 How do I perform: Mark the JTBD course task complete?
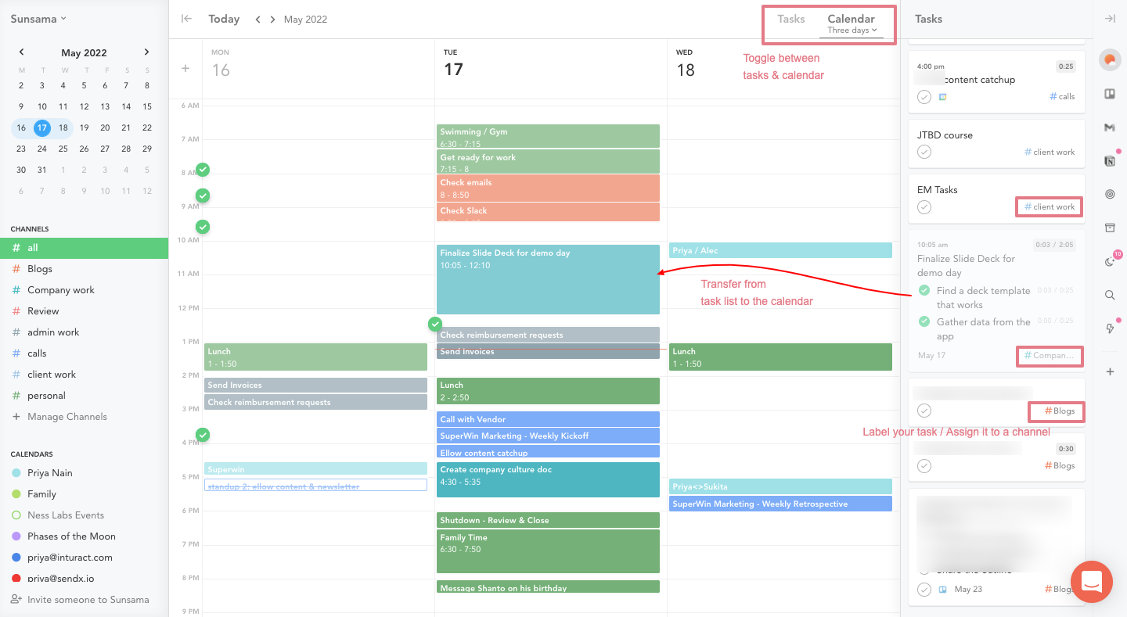(x=924, y=152)
